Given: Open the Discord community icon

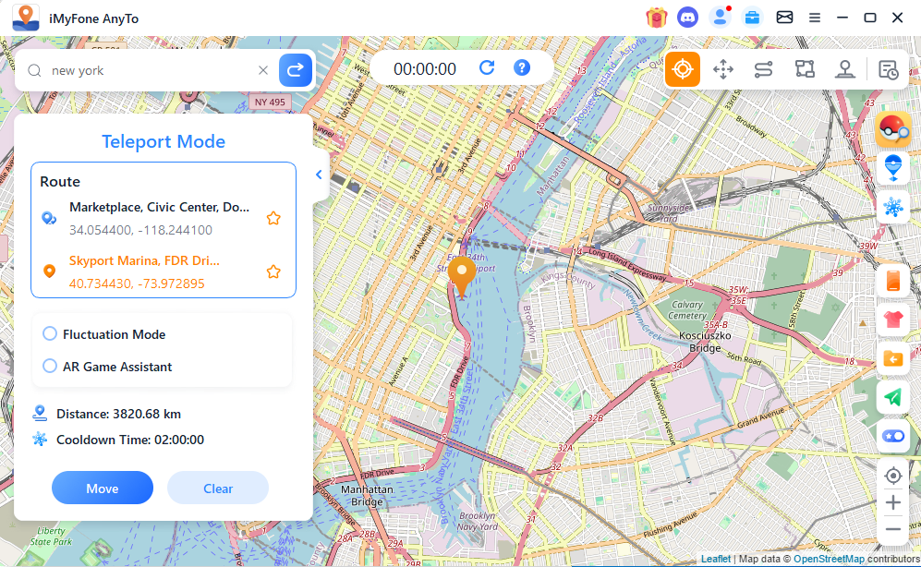Looking at the screenshot, I should click(x=688, y=18).
